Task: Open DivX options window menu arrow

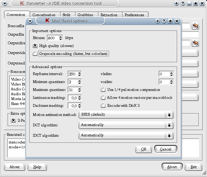Action: pyautogui.click(x=30, y=21)
